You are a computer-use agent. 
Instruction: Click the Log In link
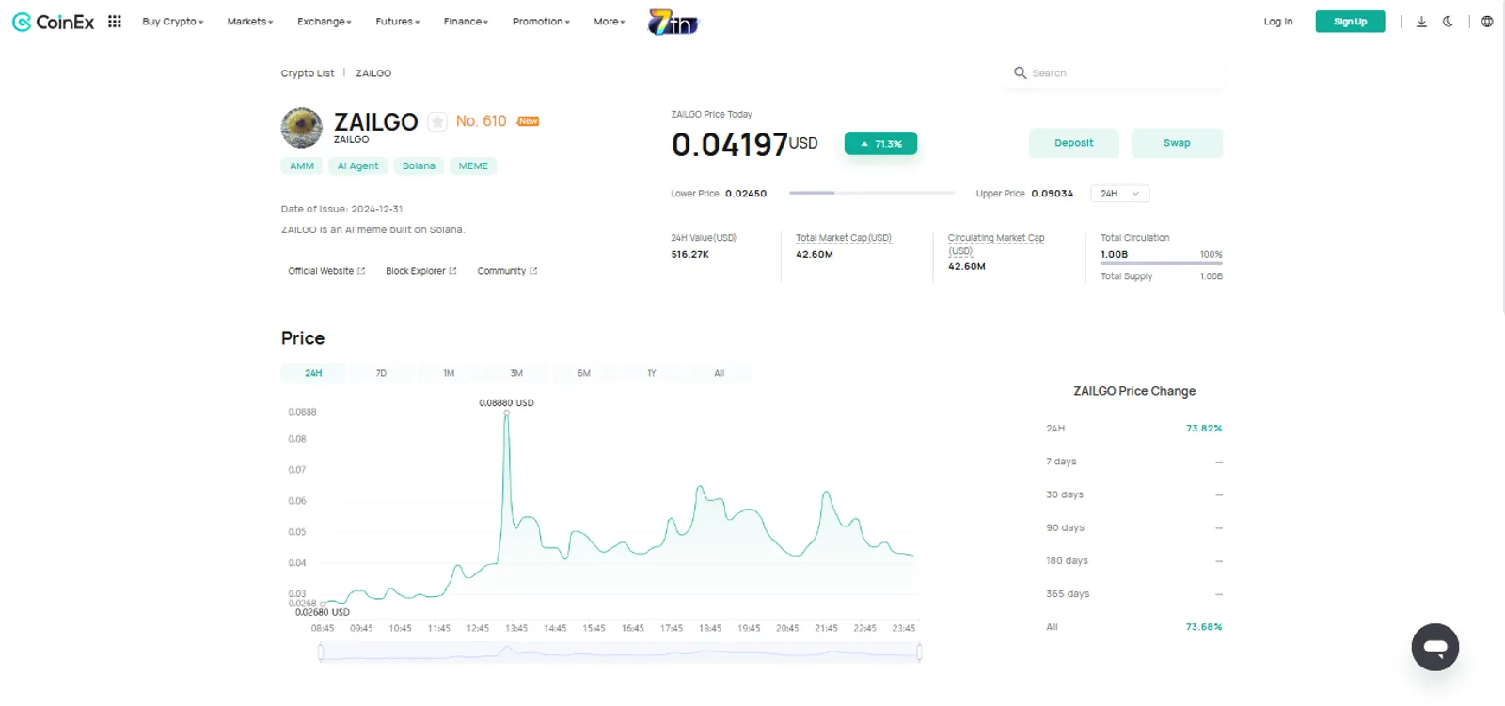1278,22
